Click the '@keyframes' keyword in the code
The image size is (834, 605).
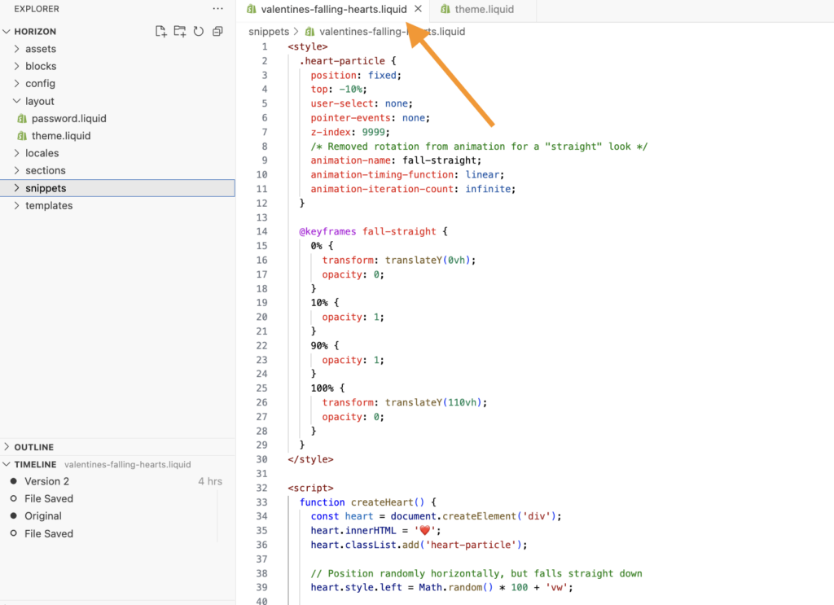coord(327,232)
